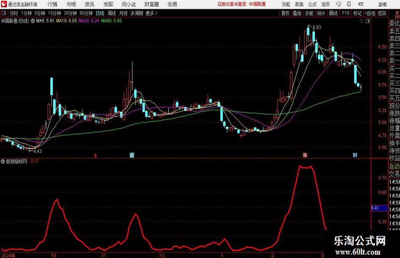
Task: Open the 财富圈 menu
Action: 152,4
